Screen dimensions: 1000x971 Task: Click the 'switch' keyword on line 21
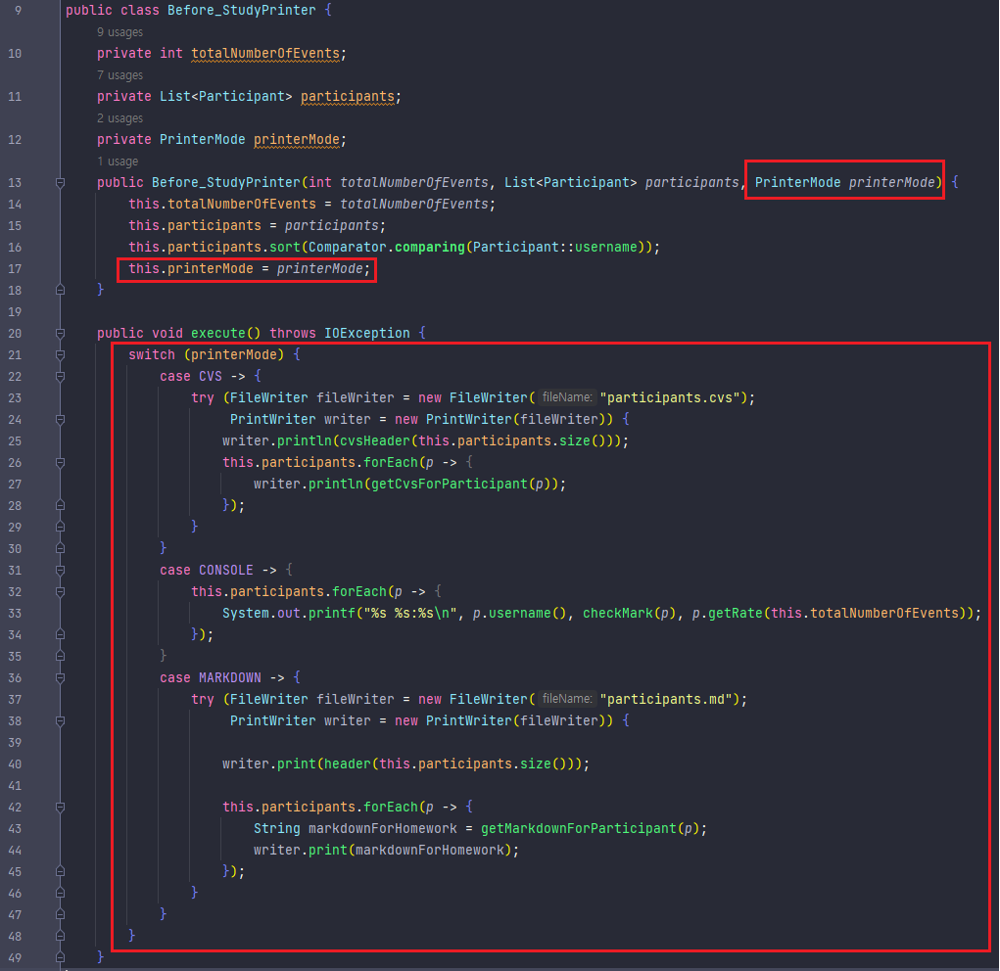(x=152, y=355)
